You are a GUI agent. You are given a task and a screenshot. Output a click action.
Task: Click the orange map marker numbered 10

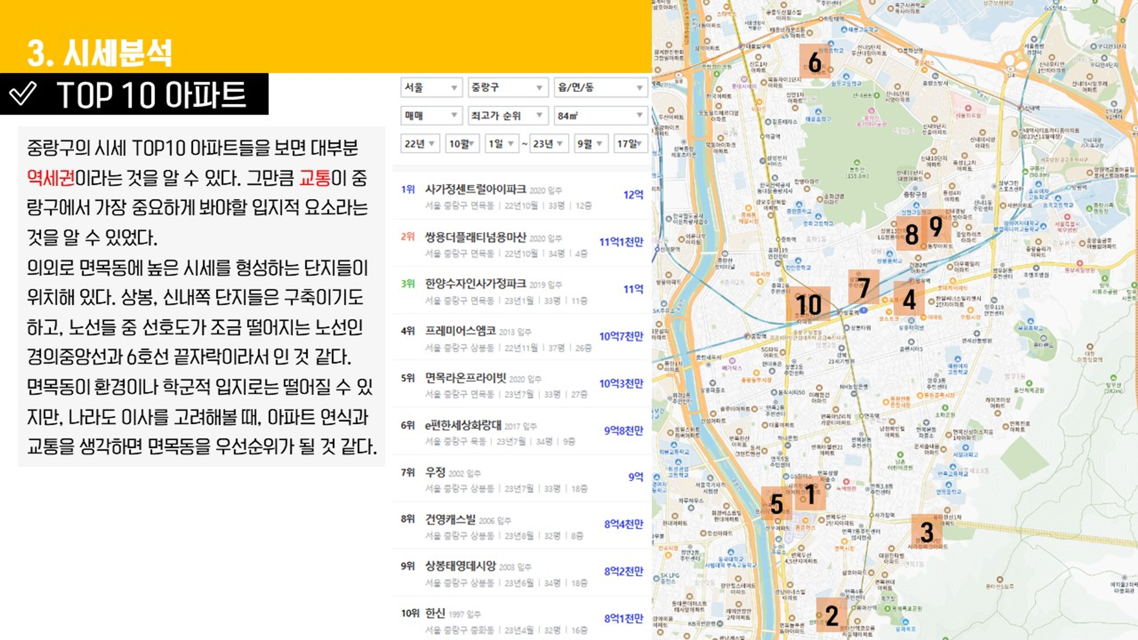click(x=808, y=303)
